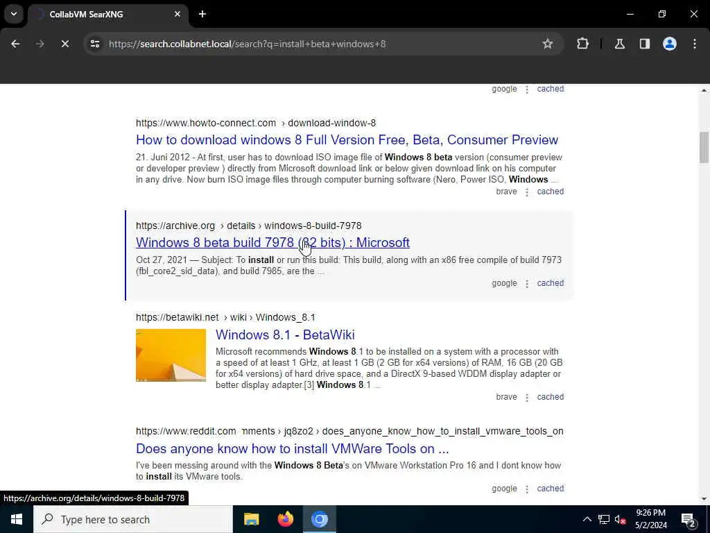The image size is (710, 533).
Task: Bookmark this page with the star icon
Action: click(x=548, y=44)
